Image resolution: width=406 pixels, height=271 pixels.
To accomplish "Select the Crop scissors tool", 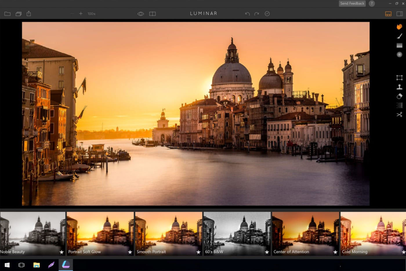I will [399, 115].
